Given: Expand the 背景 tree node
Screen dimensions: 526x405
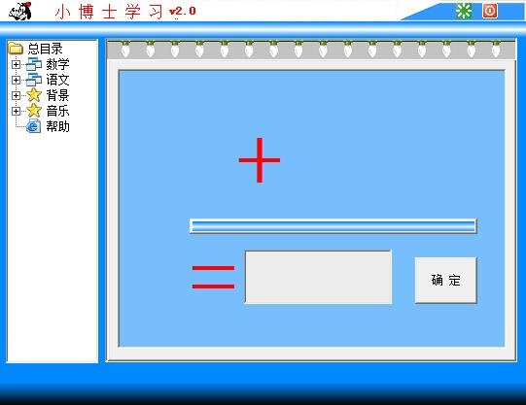Looking at the screenshot, I should pyautogui.click(x=16, y=95).
